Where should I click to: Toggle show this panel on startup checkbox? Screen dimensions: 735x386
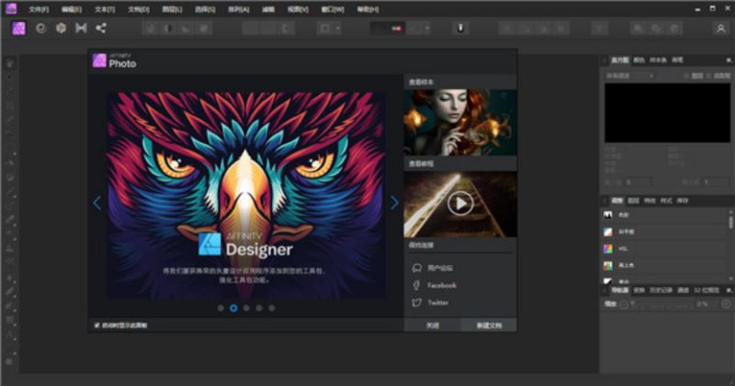coord(96,325)
